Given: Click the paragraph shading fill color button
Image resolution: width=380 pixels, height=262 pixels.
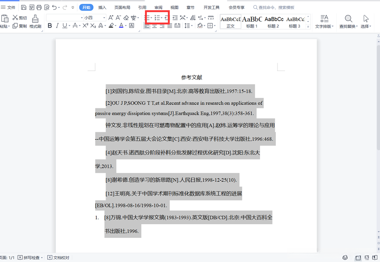Looking at the screenshot, I should tap(200, 25).
